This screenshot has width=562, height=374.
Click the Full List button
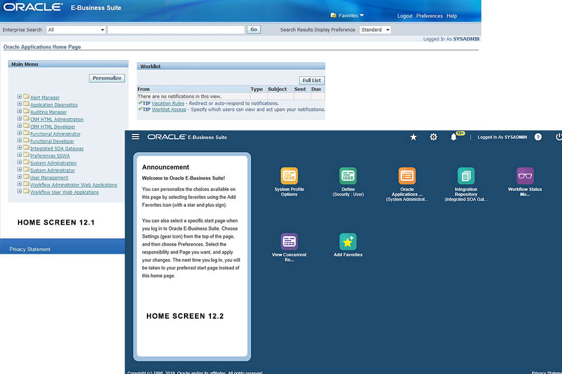click(x=312, y=81)
